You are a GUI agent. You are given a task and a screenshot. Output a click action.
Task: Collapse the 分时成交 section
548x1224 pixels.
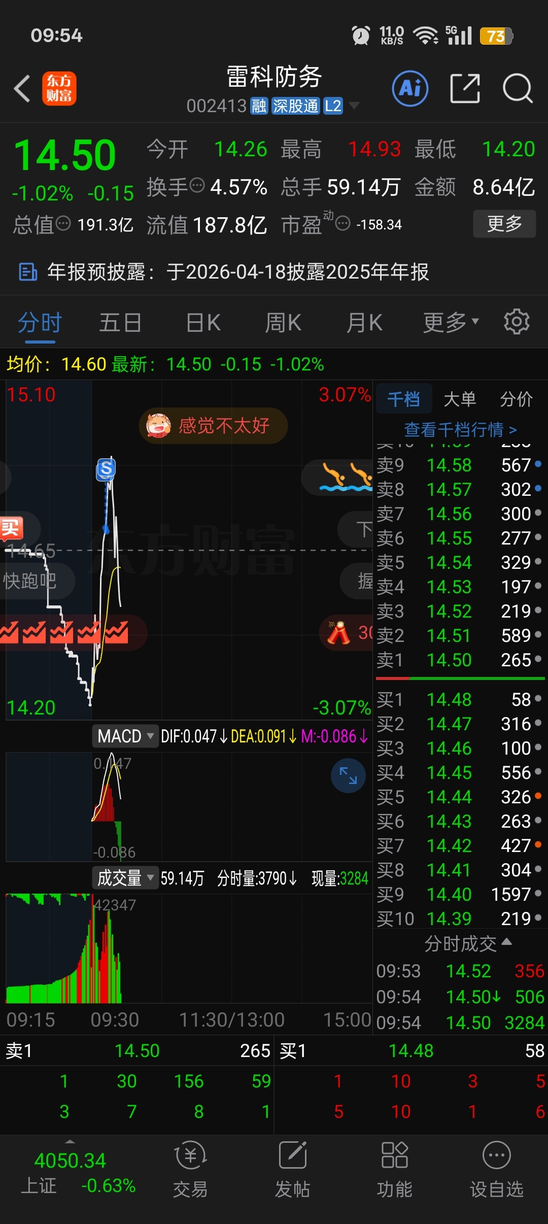[468, 943]
